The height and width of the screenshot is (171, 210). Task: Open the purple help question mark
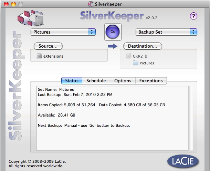pos(193,16)
